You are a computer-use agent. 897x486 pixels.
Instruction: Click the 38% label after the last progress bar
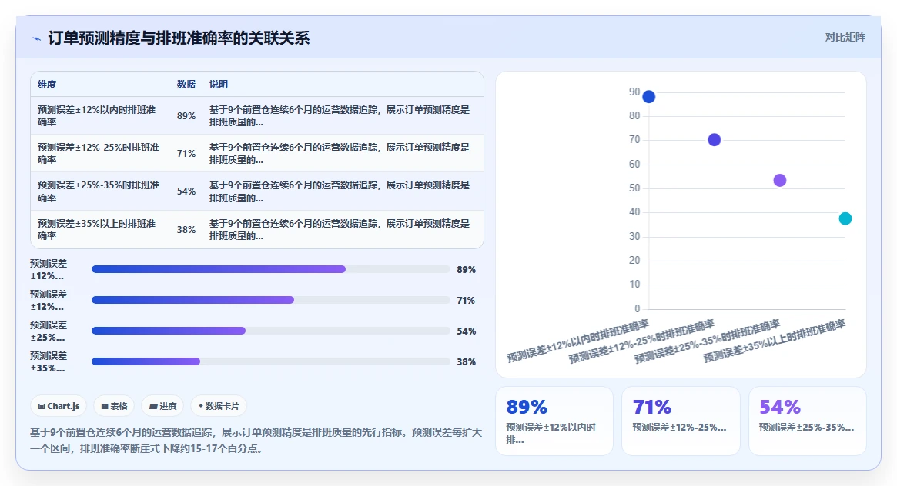pyautogui.click(x=467, y=362)
